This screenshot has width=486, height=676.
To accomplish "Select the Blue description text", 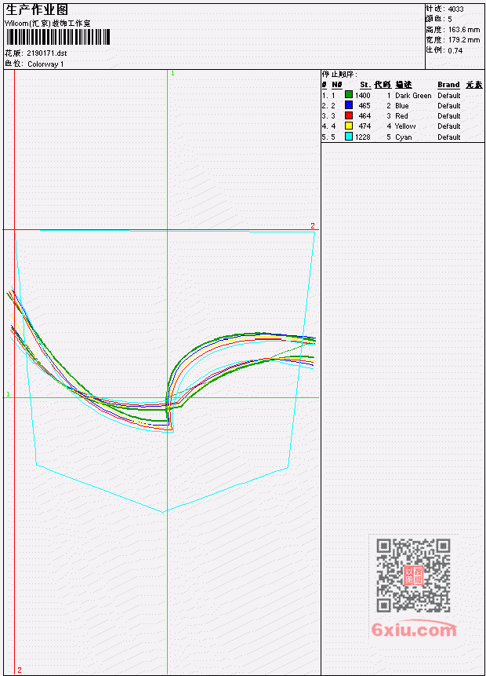I will [401, 106].
